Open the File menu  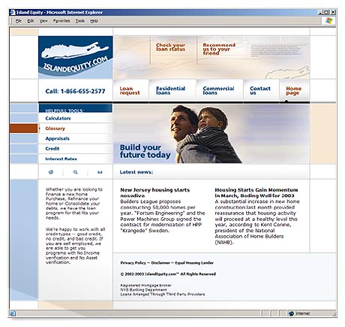click(19, 21)
